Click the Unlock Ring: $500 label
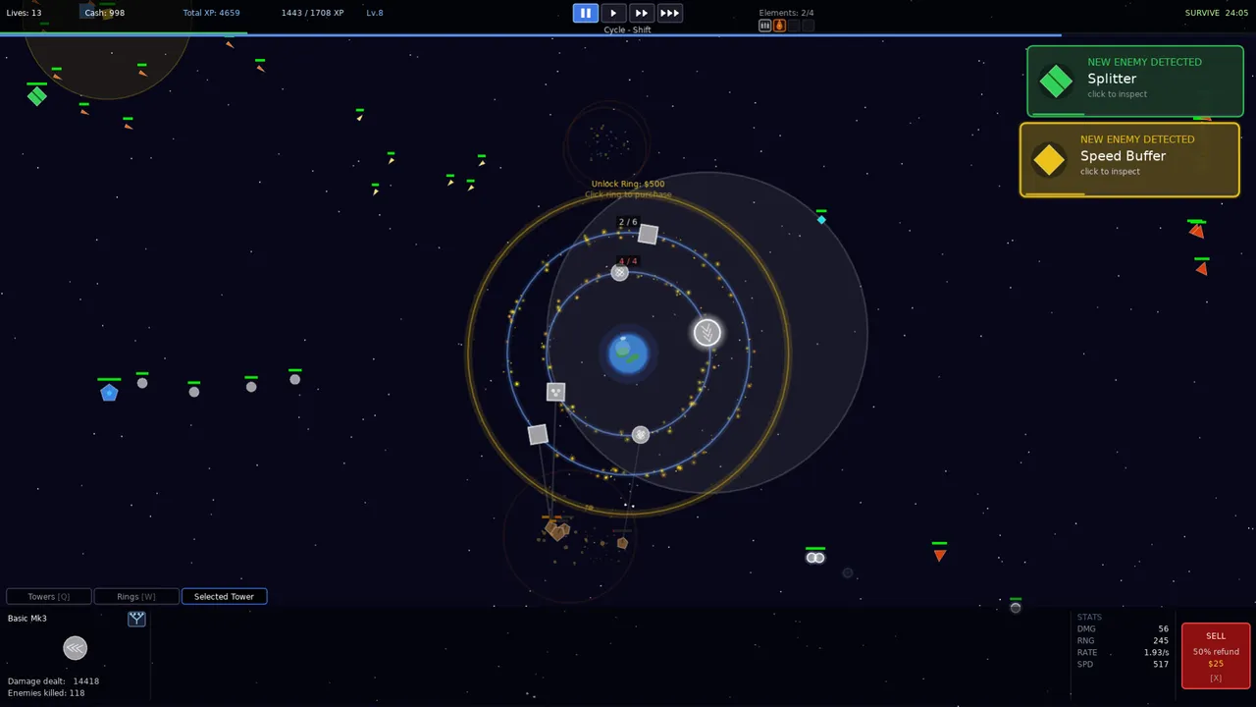Screen dimensions: 1256x707 pos(628,184)
